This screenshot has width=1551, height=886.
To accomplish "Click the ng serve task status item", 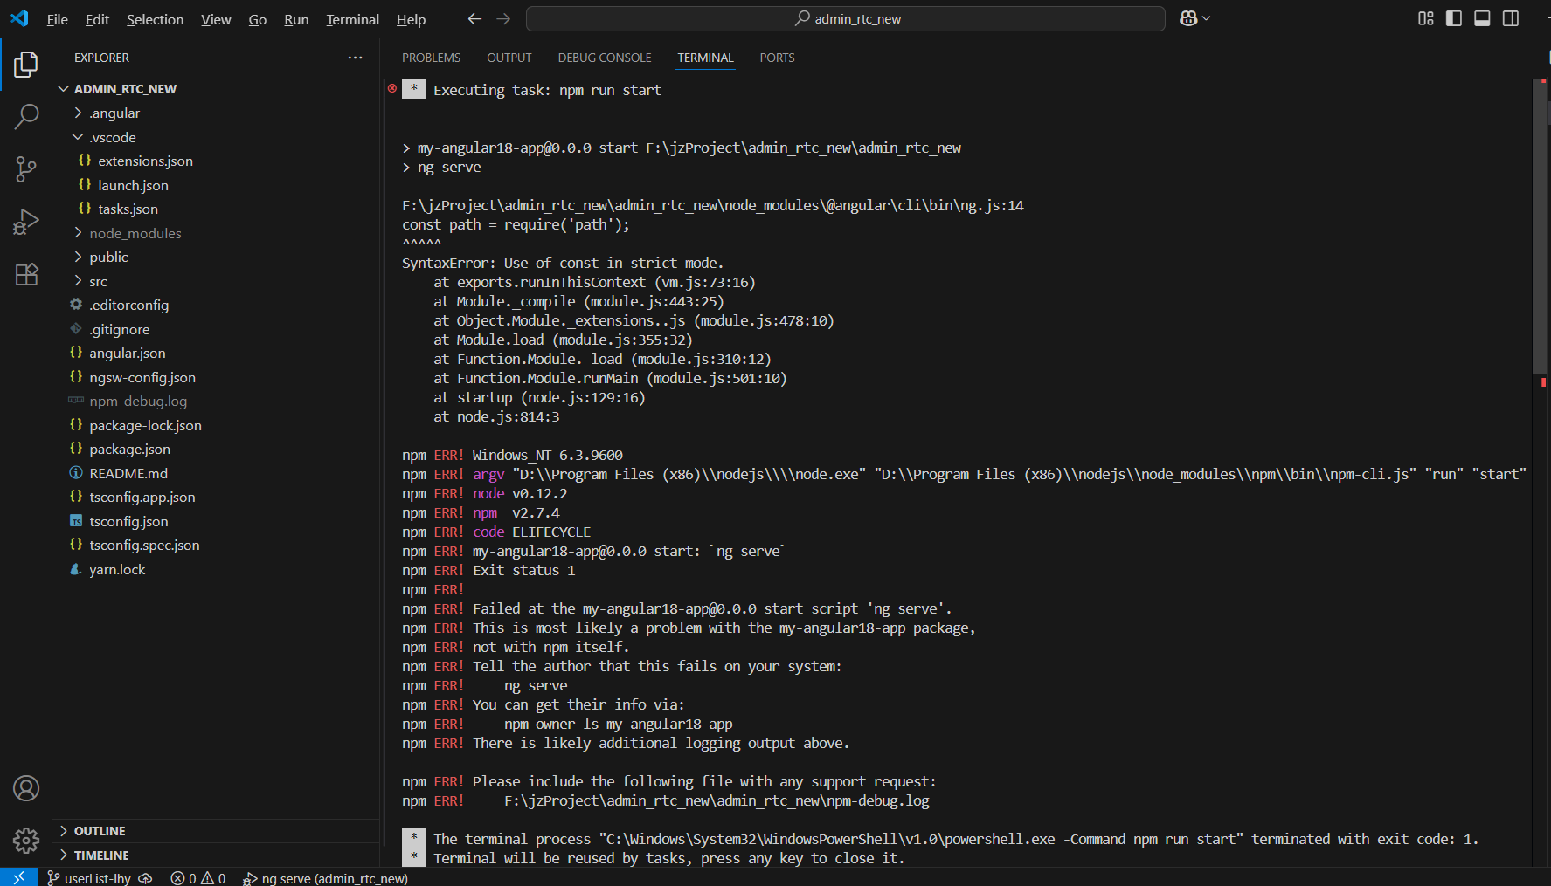I will click(x=325, y=878).
